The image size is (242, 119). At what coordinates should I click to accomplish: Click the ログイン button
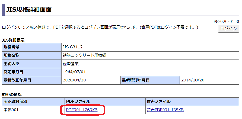[228, 28]
